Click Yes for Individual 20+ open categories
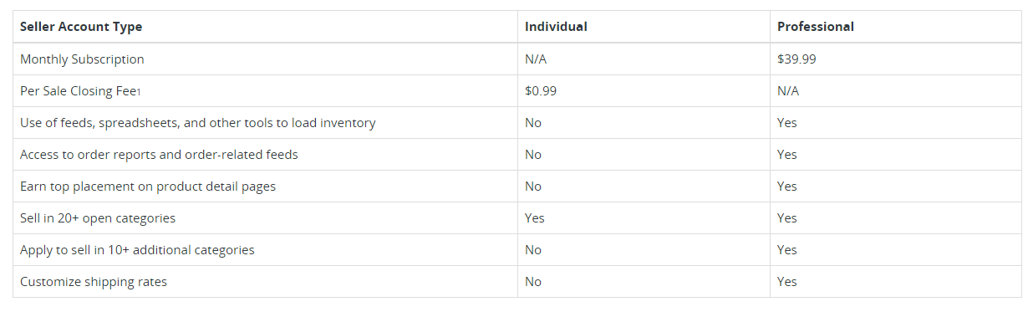This screenshot has width=1033, height=312. point(535,218)
